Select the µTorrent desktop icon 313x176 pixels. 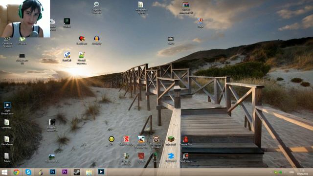(x=22, y=41)
